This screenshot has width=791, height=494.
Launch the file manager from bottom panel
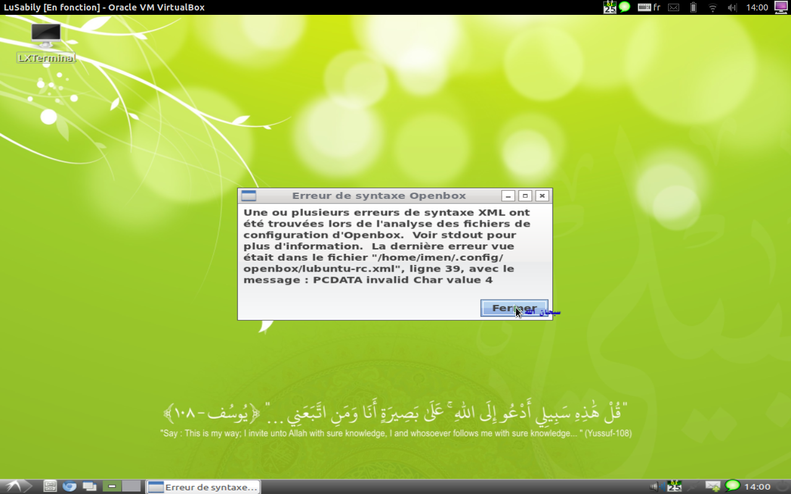[50, 487]
